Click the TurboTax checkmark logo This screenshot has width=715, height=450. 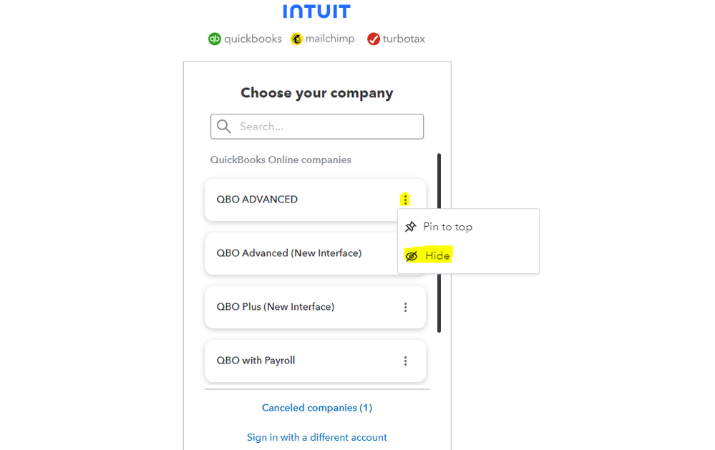[374, 39]
